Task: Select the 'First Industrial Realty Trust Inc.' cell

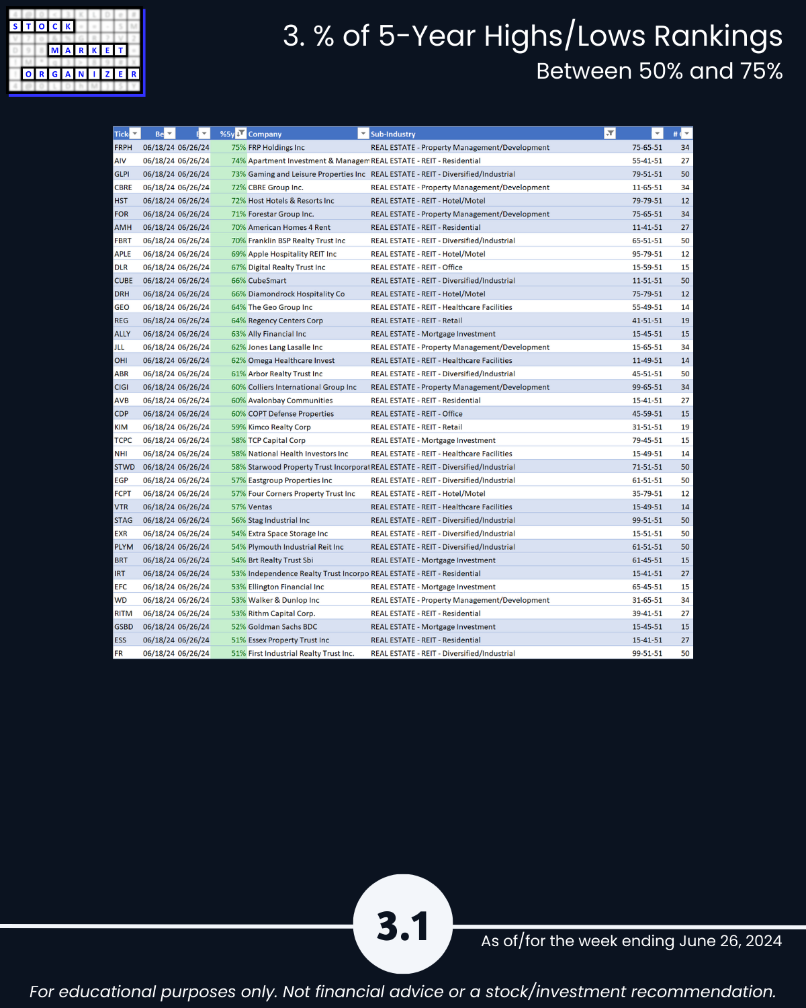Action: pos(308,653)
